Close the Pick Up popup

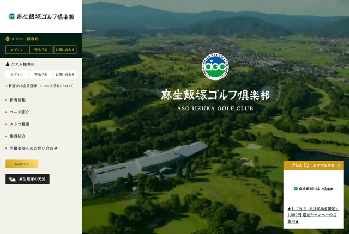(x=339, y=165)
